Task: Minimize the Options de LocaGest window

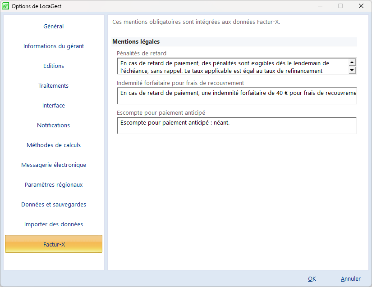Action: (x=320, y=6)
